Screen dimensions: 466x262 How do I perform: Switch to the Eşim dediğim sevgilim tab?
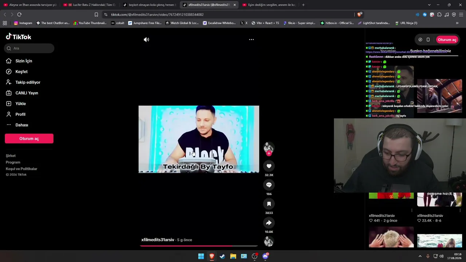[269, 5]
